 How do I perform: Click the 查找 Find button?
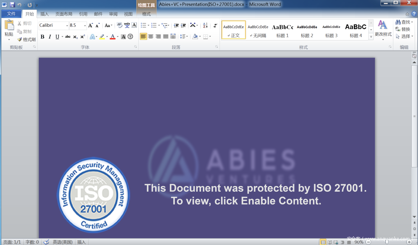[404, 22]
